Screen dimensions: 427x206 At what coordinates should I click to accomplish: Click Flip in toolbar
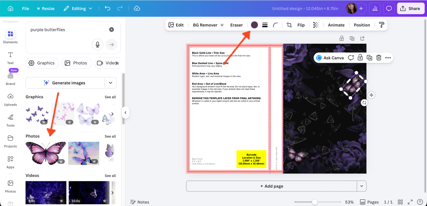click(301, 25)
